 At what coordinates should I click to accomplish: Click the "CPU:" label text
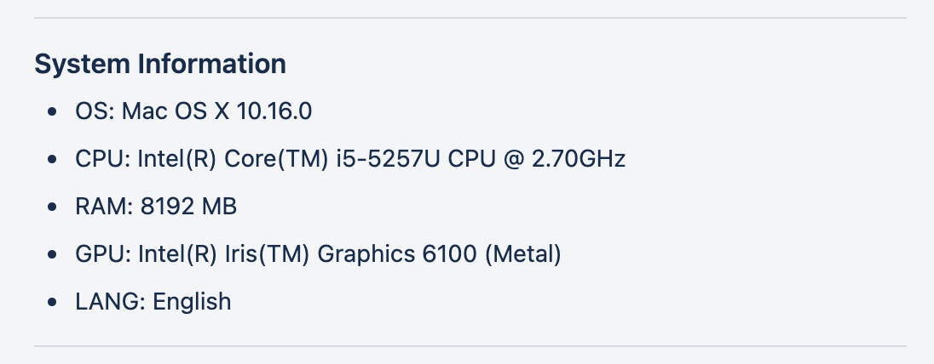(103, 159)
